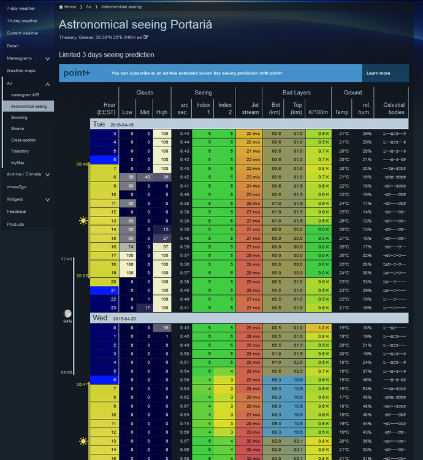Click the Home icon in the breadcrumb
This screenshot has height=460, width=423.
(x=61, y=7)
